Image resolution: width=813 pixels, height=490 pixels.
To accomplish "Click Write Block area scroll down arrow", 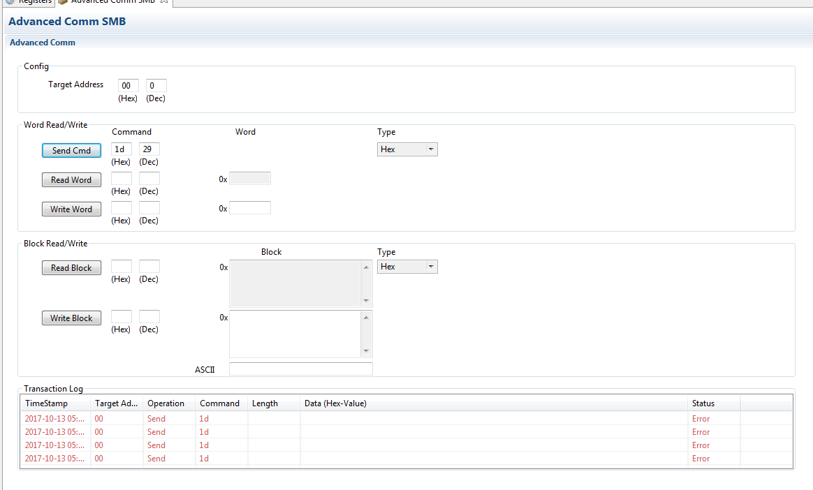I will [x=366, y=350].
